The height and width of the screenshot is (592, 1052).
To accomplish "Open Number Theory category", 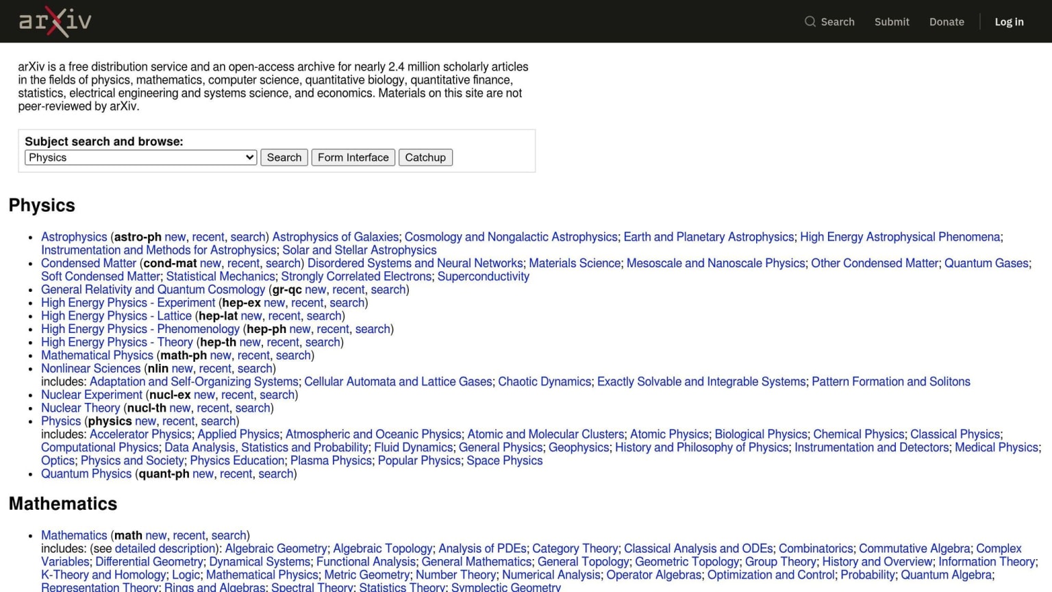I will [x=455, y=575].
